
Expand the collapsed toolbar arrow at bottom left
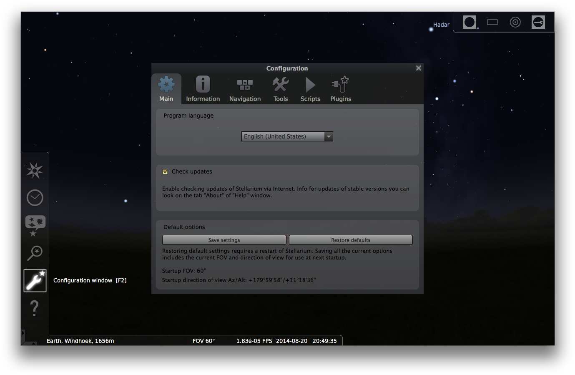(x=23, y=333)
